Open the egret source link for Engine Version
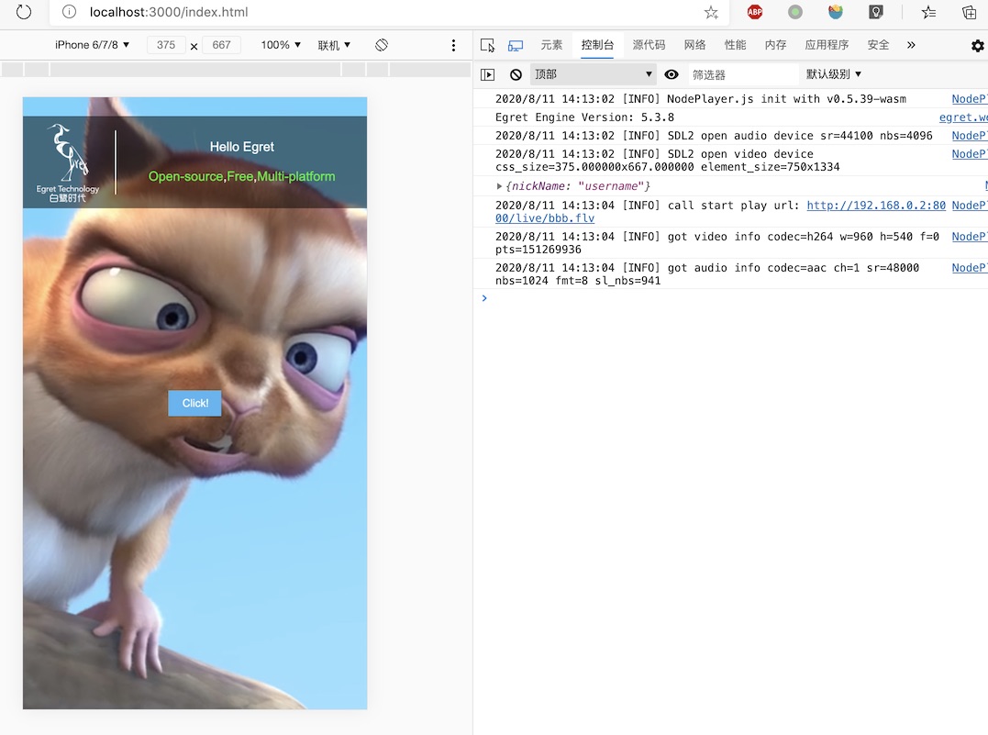The height and width of the screenshot is (735, 988). (x=963, y=117)
